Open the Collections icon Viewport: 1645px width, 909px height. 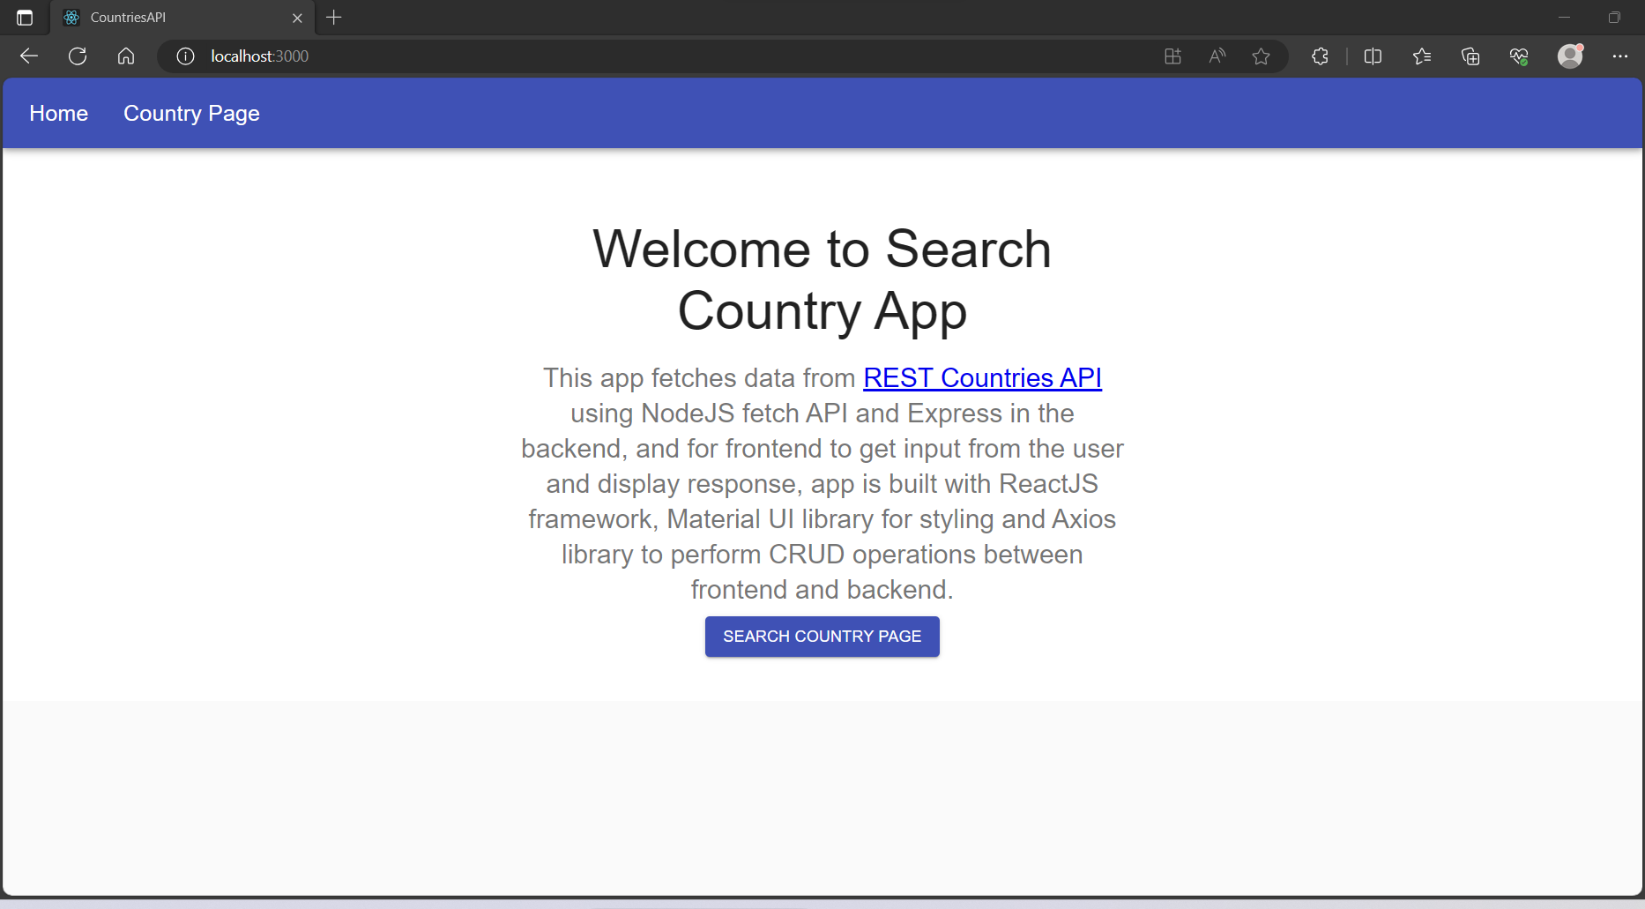[1470, 56]
